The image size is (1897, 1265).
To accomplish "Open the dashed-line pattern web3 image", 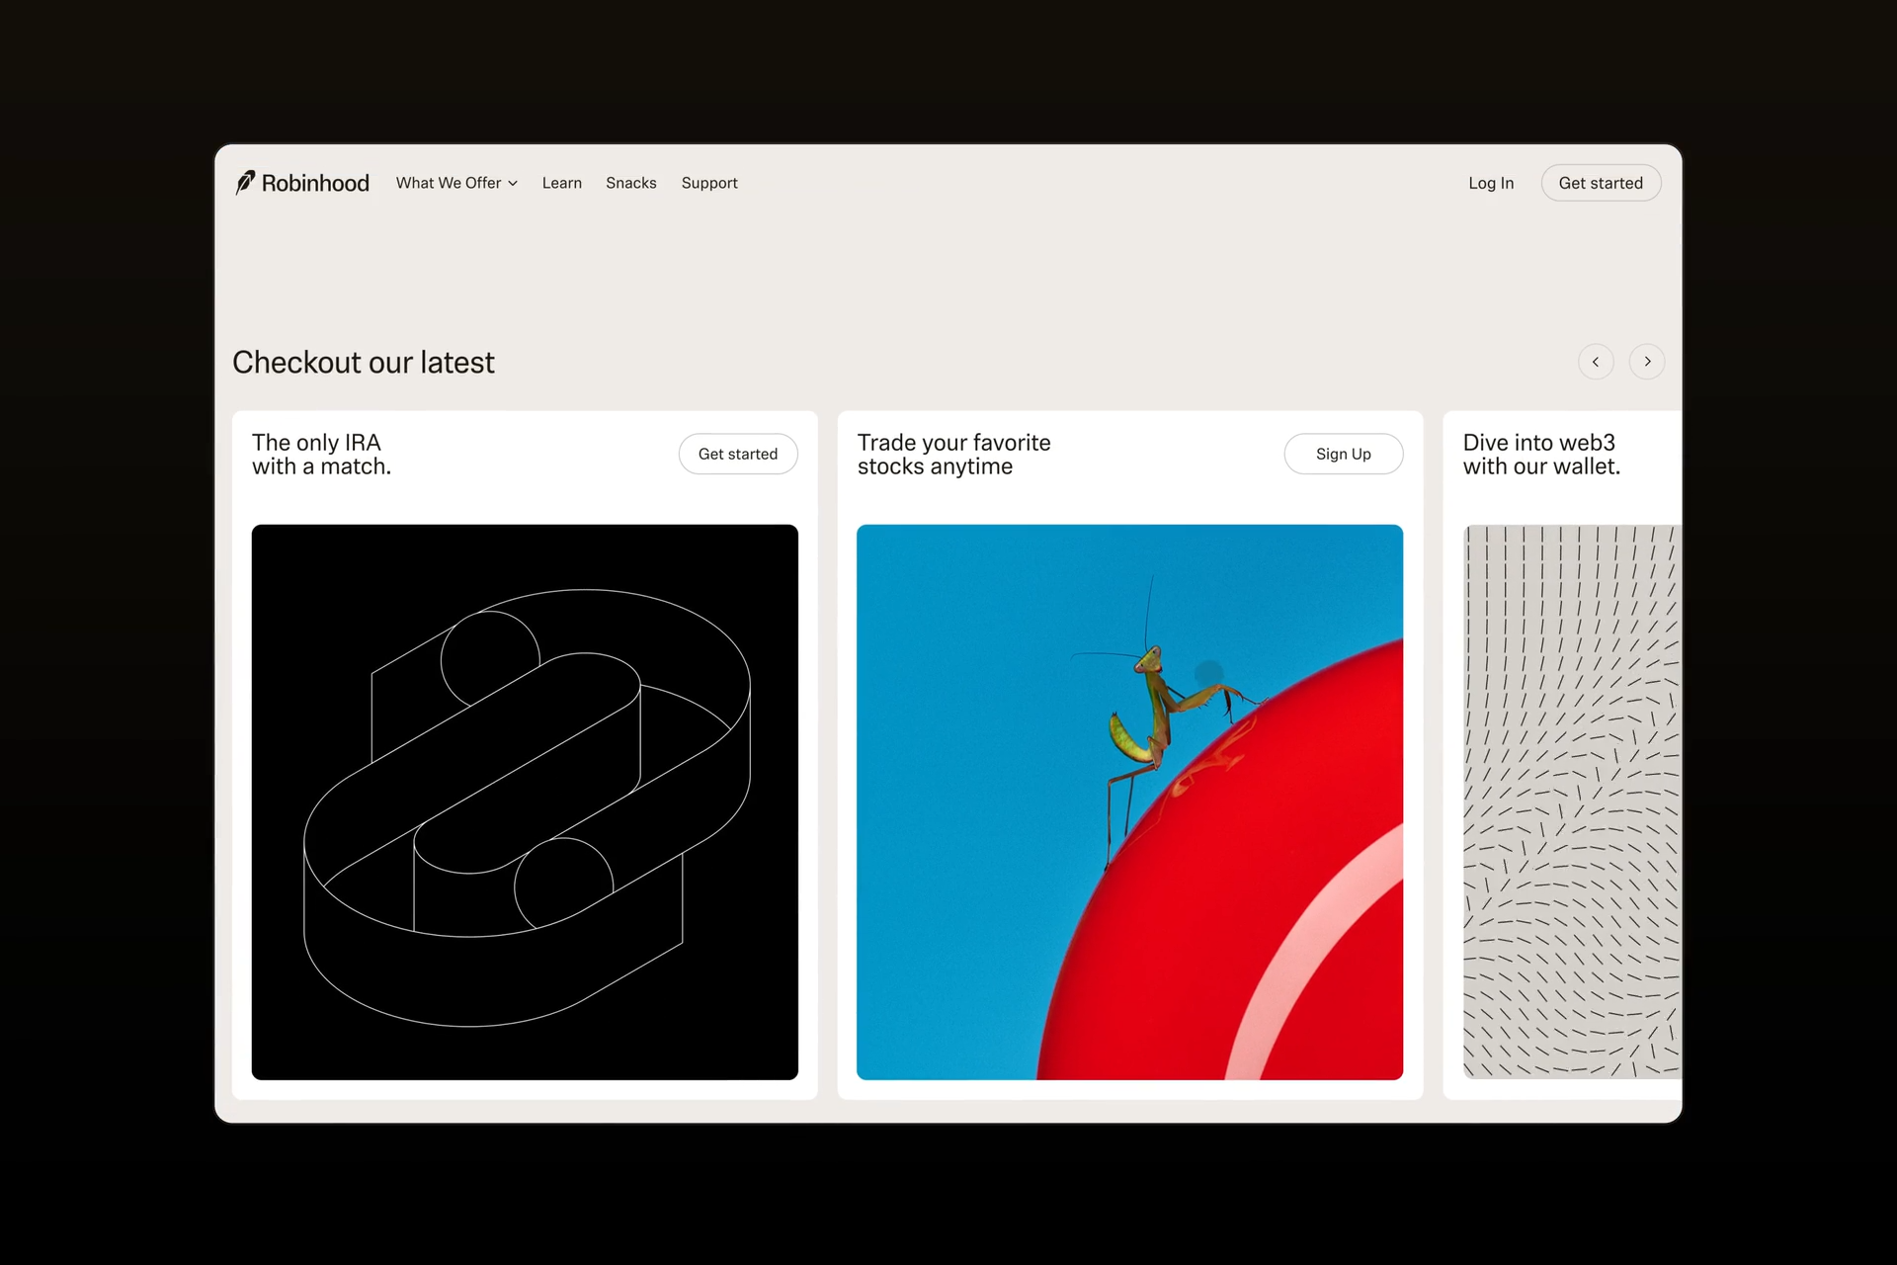I will point(1572,802).
